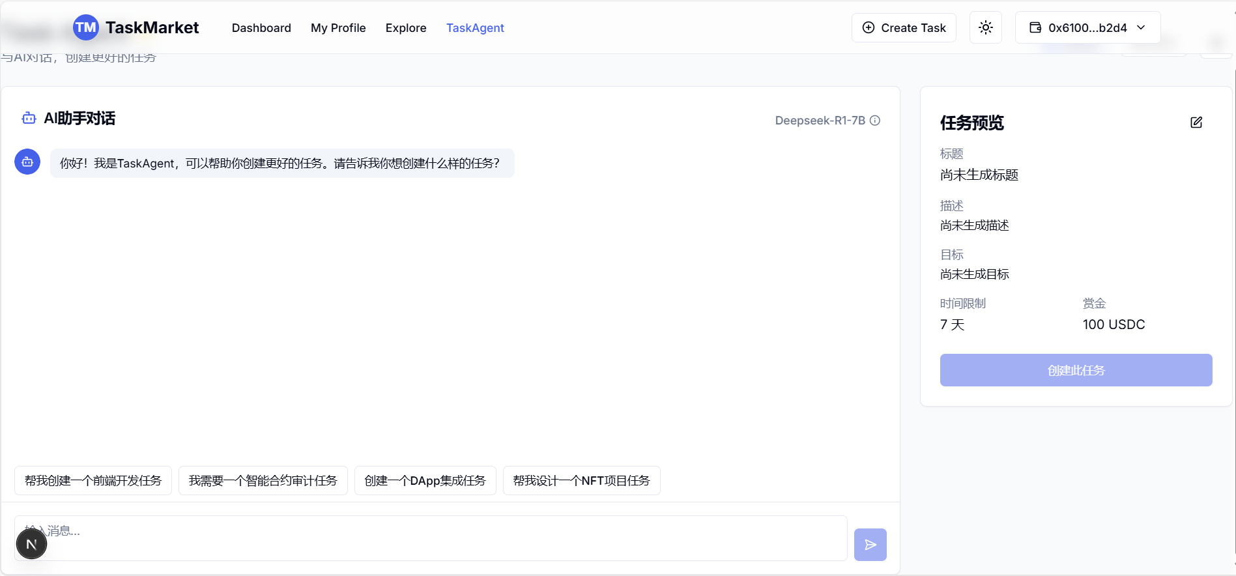Click the edit icon in task preview
This screenshot has height=576, width=1236.
[1196, 122]
